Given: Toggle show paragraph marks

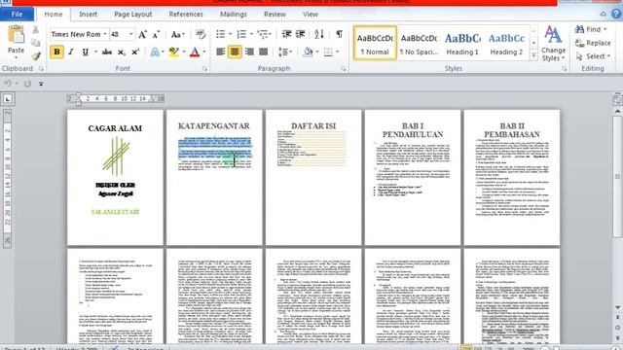Looking at the screenshot, I should 339,34.
